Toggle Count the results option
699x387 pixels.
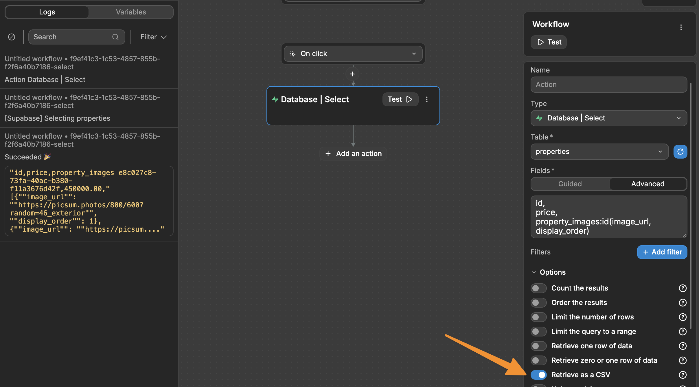pos(539,288)
